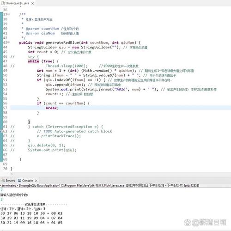The width and height of the screenshot is (231, 231).
Task: Collapse the generateRedBlue method fold at line 43
Action: point(9,43)
